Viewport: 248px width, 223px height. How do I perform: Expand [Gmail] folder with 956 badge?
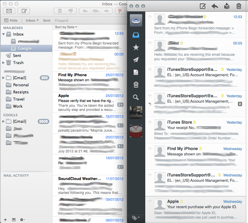click(3, 78)
